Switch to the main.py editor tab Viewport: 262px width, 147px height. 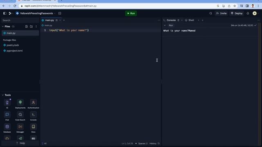pyautogui.click(x=50, y=20)
